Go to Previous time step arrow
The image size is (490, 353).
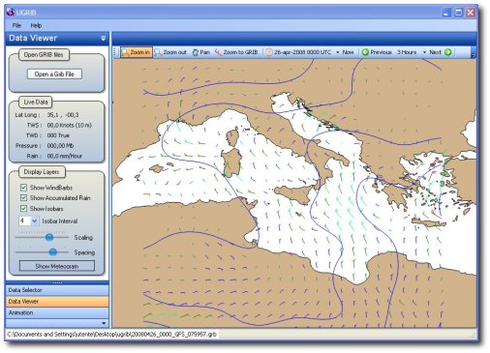[x=365, y=52]
